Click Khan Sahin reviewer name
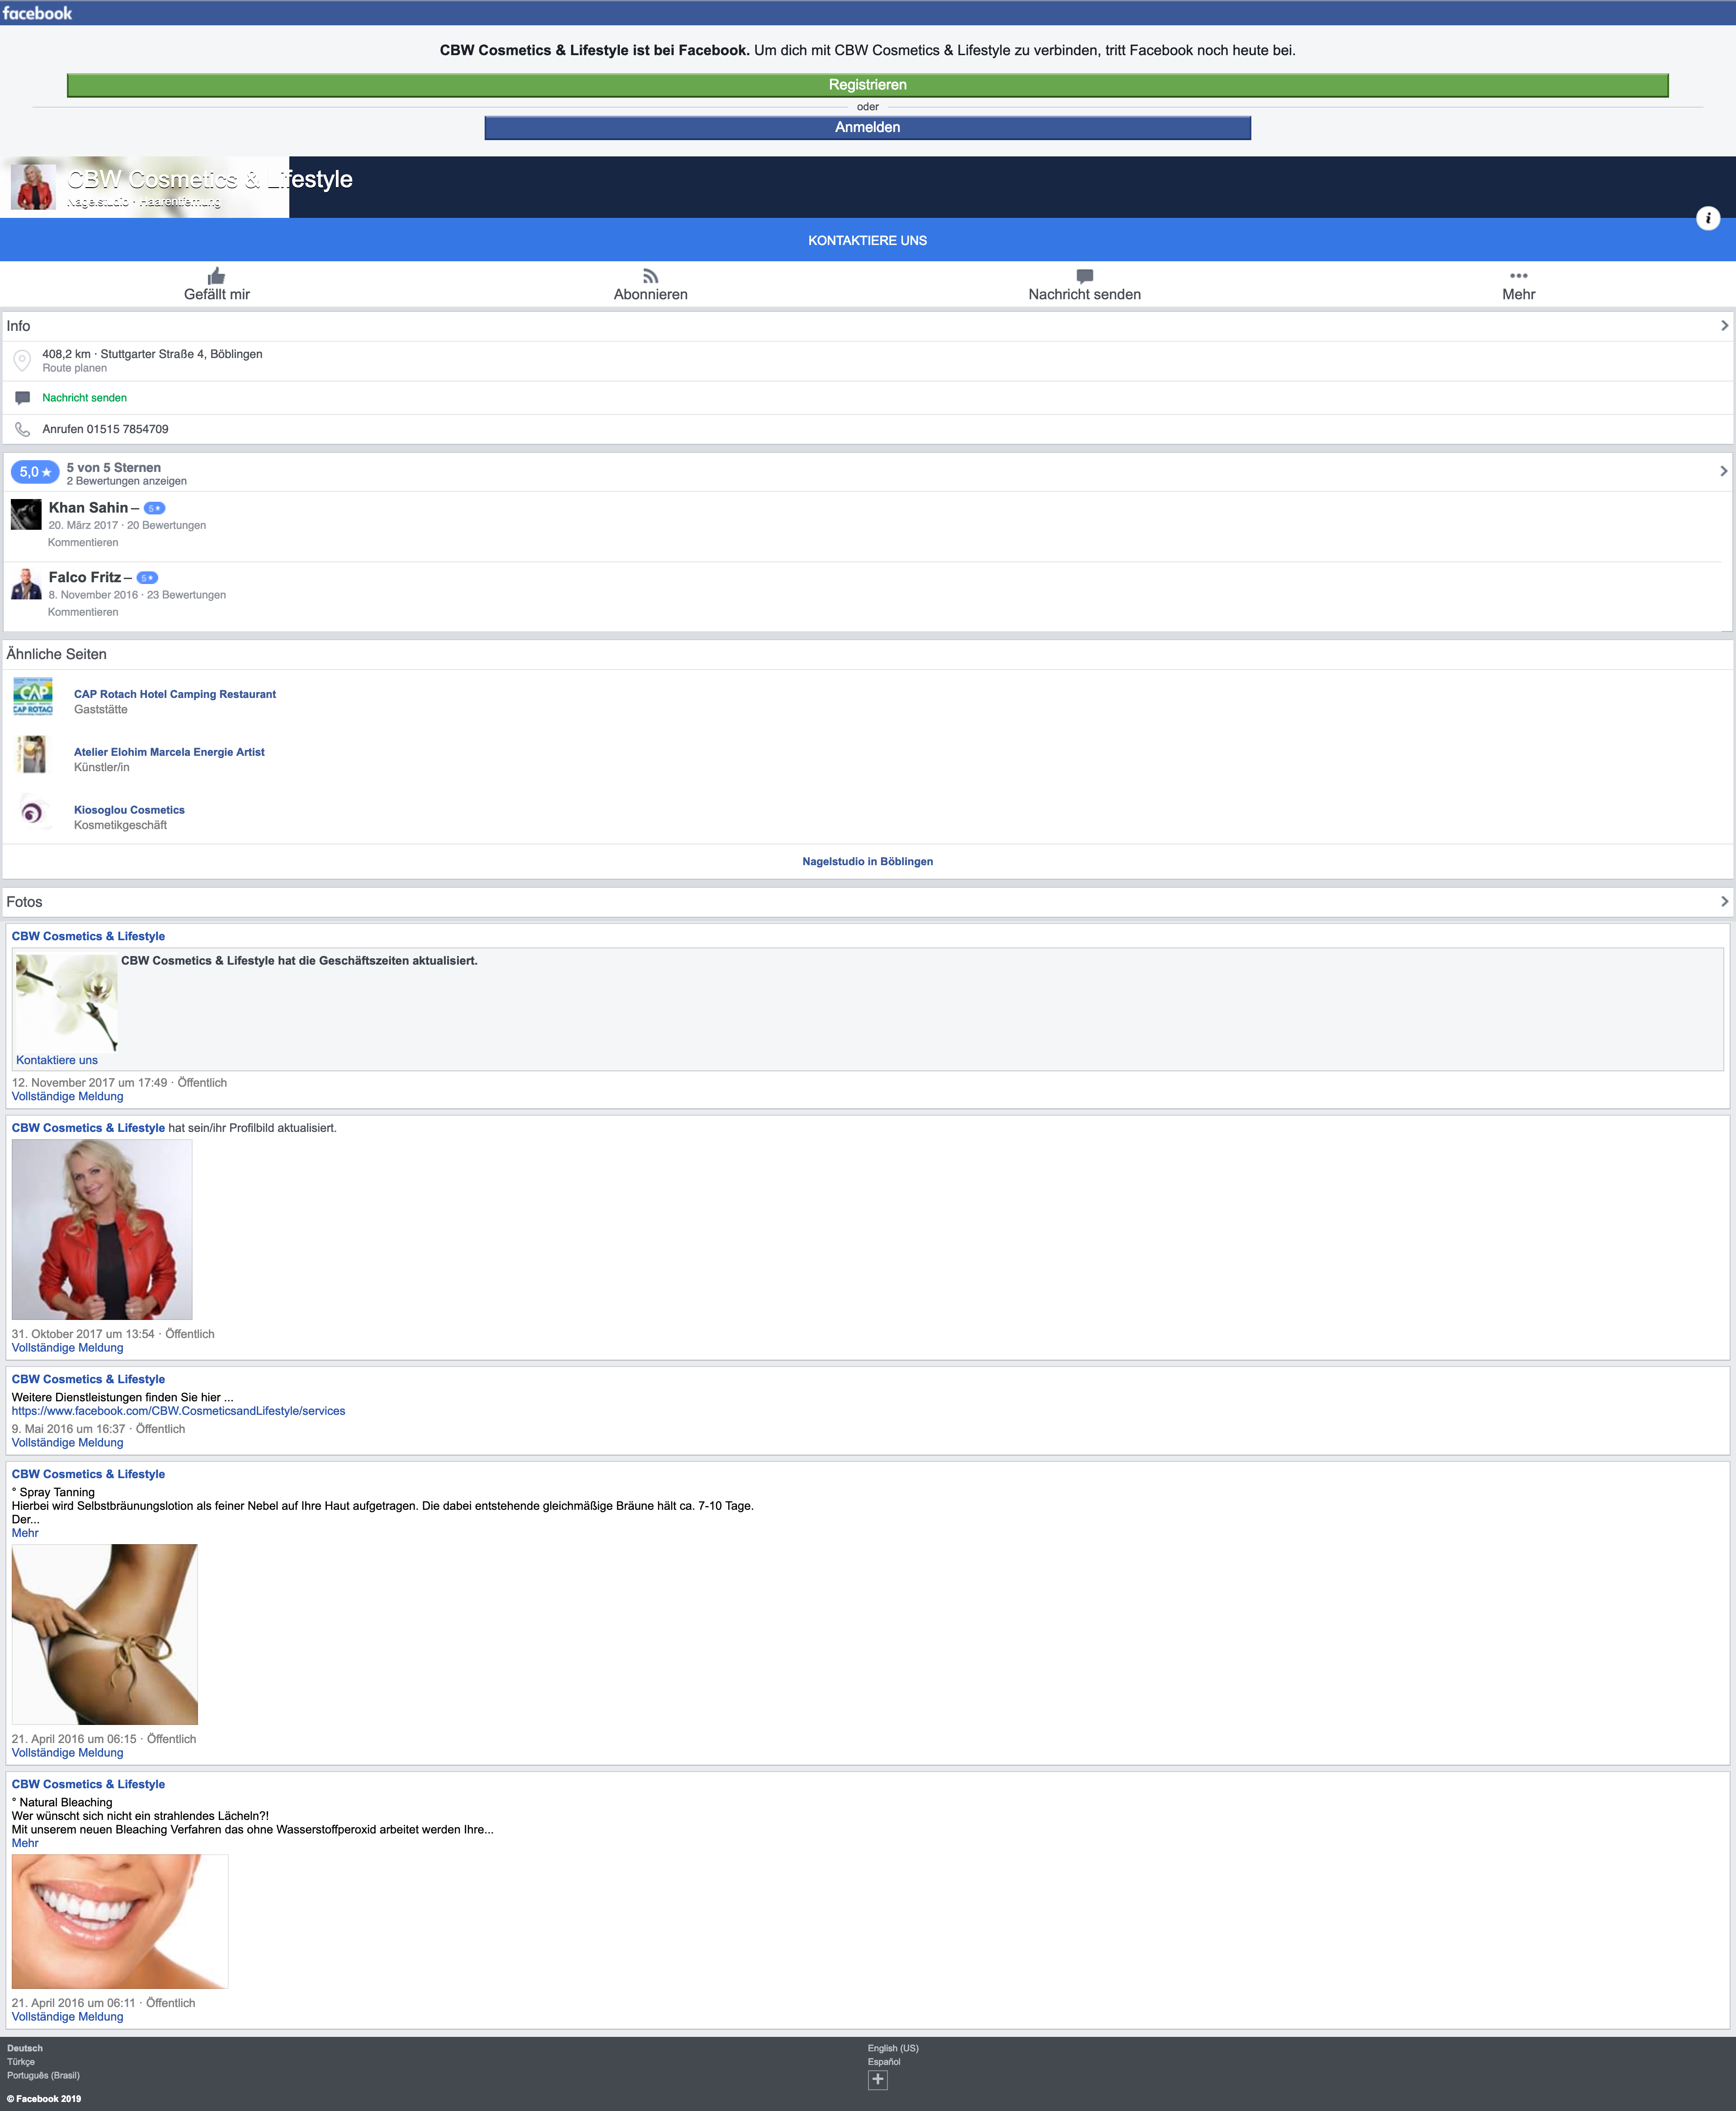This screenshot has height=2111, width=1736. click(88, 508)
